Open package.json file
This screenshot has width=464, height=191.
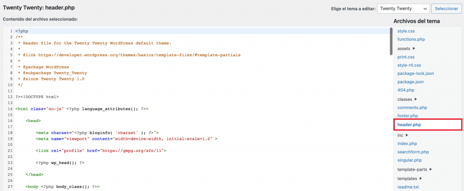point(411,82)
